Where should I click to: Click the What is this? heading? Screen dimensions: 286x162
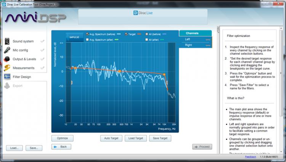[x=236, y=98]
